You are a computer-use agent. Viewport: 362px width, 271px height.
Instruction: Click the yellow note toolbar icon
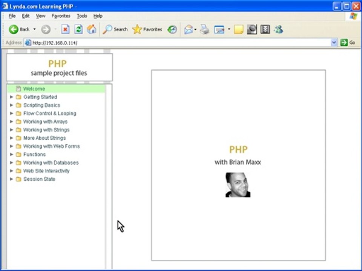[239, 29]
